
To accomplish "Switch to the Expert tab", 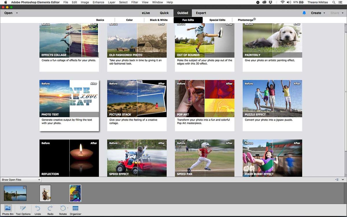I will (x=201, y=13).
